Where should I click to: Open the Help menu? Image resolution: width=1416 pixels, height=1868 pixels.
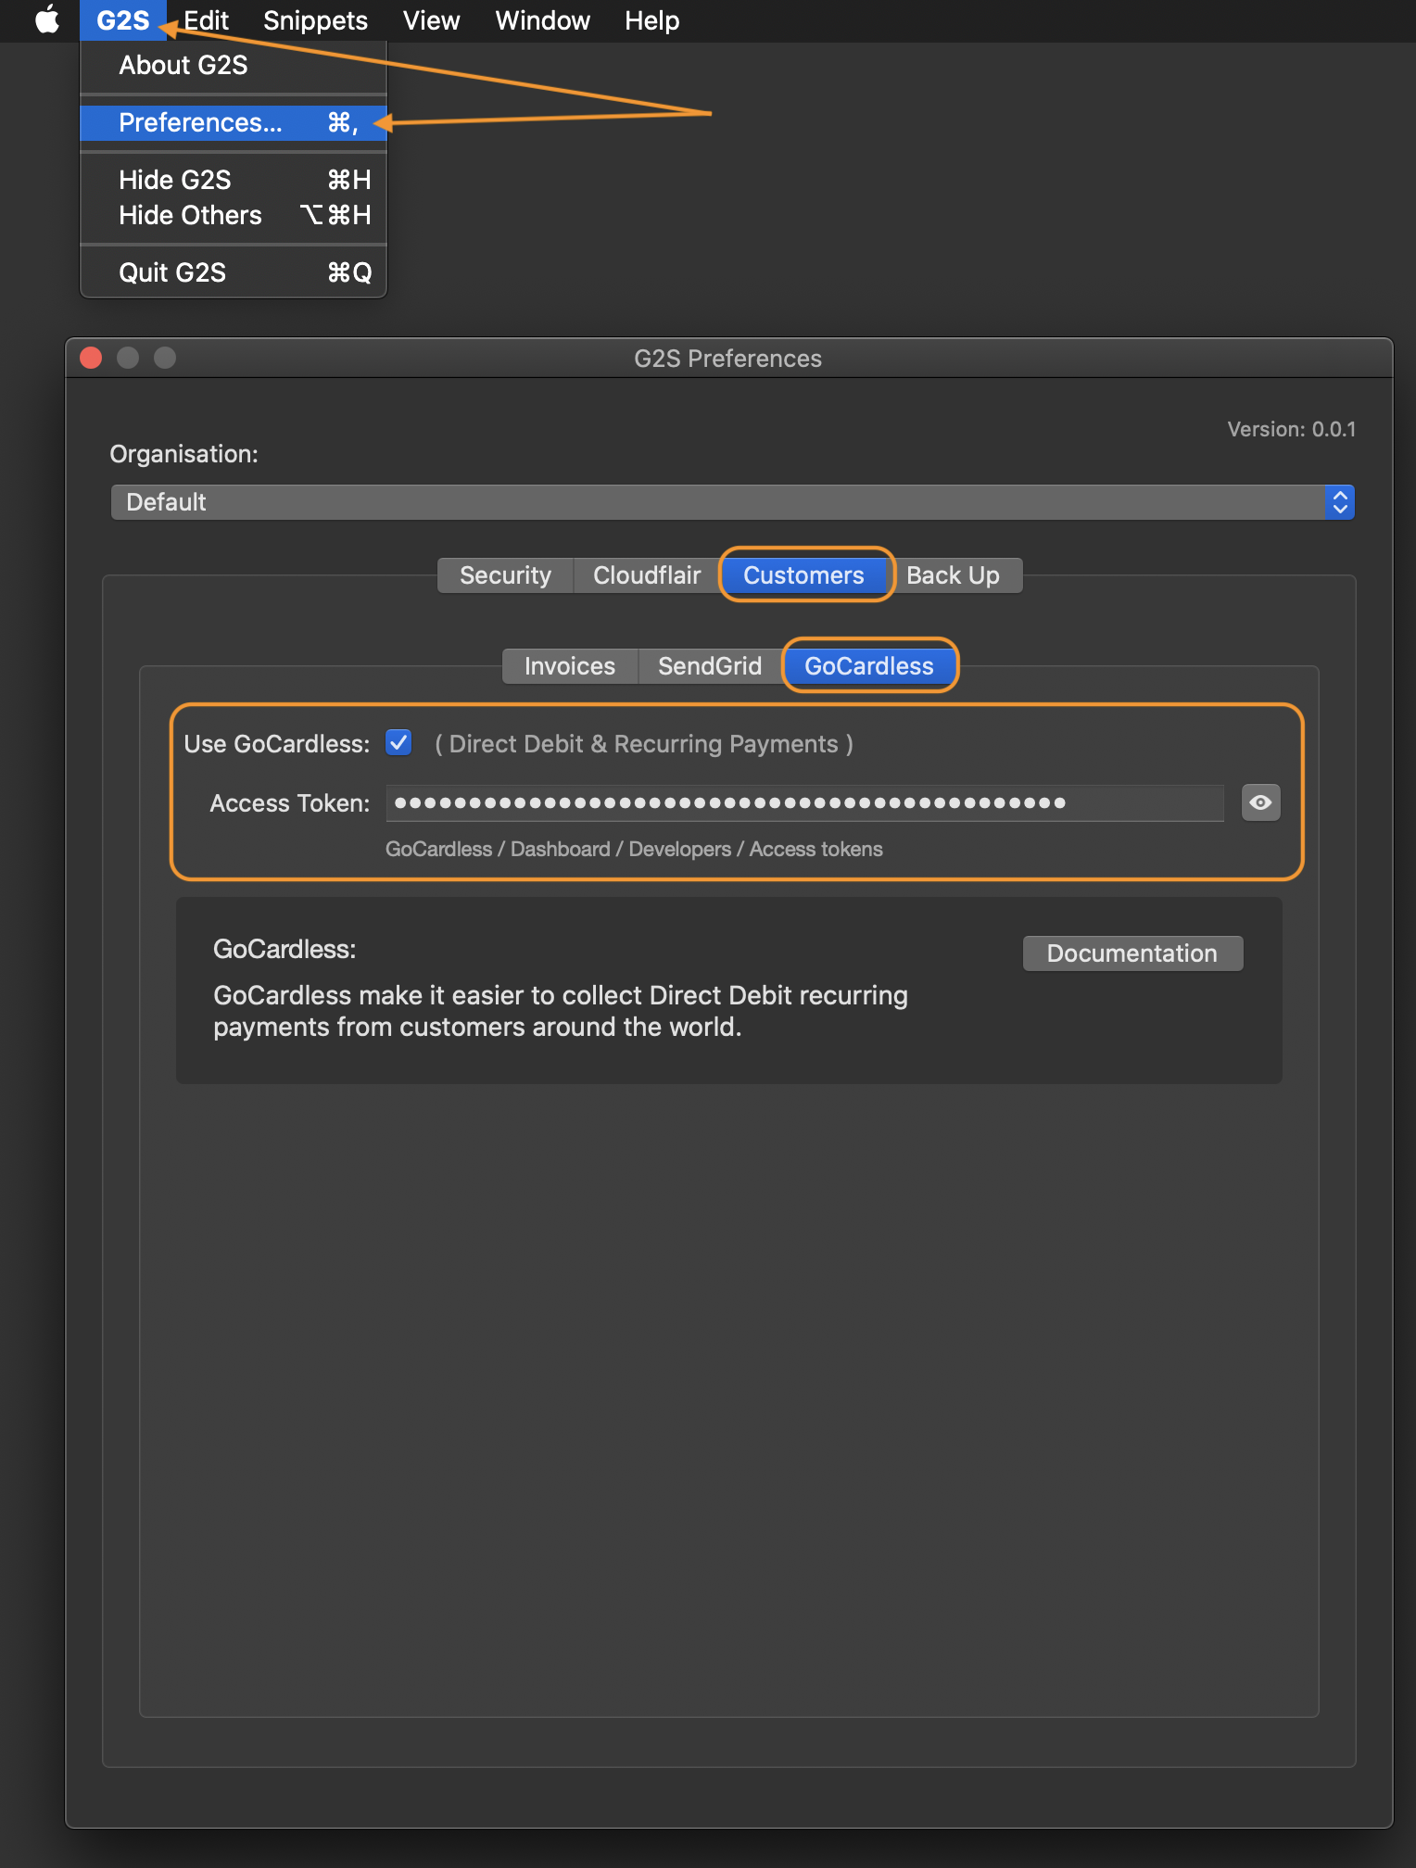pyautogui.click(x=651, y=20)
